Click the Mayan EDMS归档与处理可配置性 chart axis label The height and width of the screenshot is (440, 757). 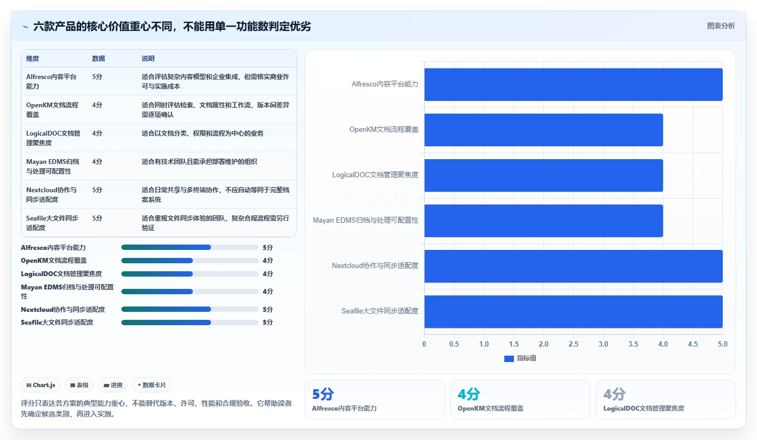tap(366, 221)
